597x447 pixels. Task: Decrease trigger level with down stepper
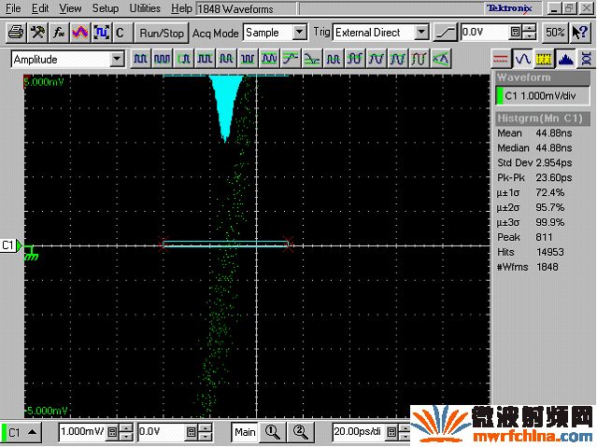529,36
